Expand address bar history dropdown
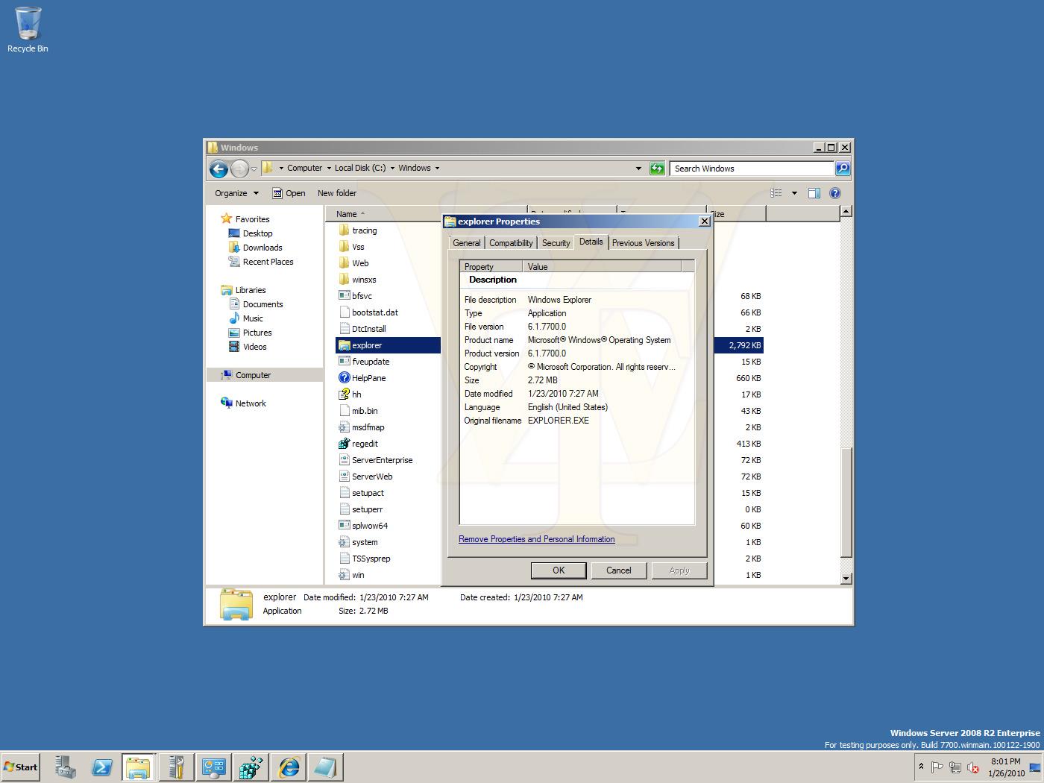Viewport: 1044px width, 783px height. [638, 169]
